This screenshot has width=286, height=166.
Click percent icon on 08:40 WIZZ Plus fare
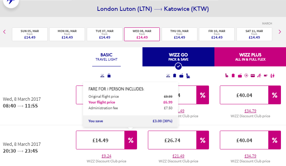(x=275, y=95)
